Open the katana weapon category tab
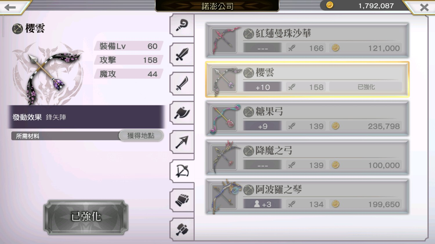 click(x=182, y=84)
